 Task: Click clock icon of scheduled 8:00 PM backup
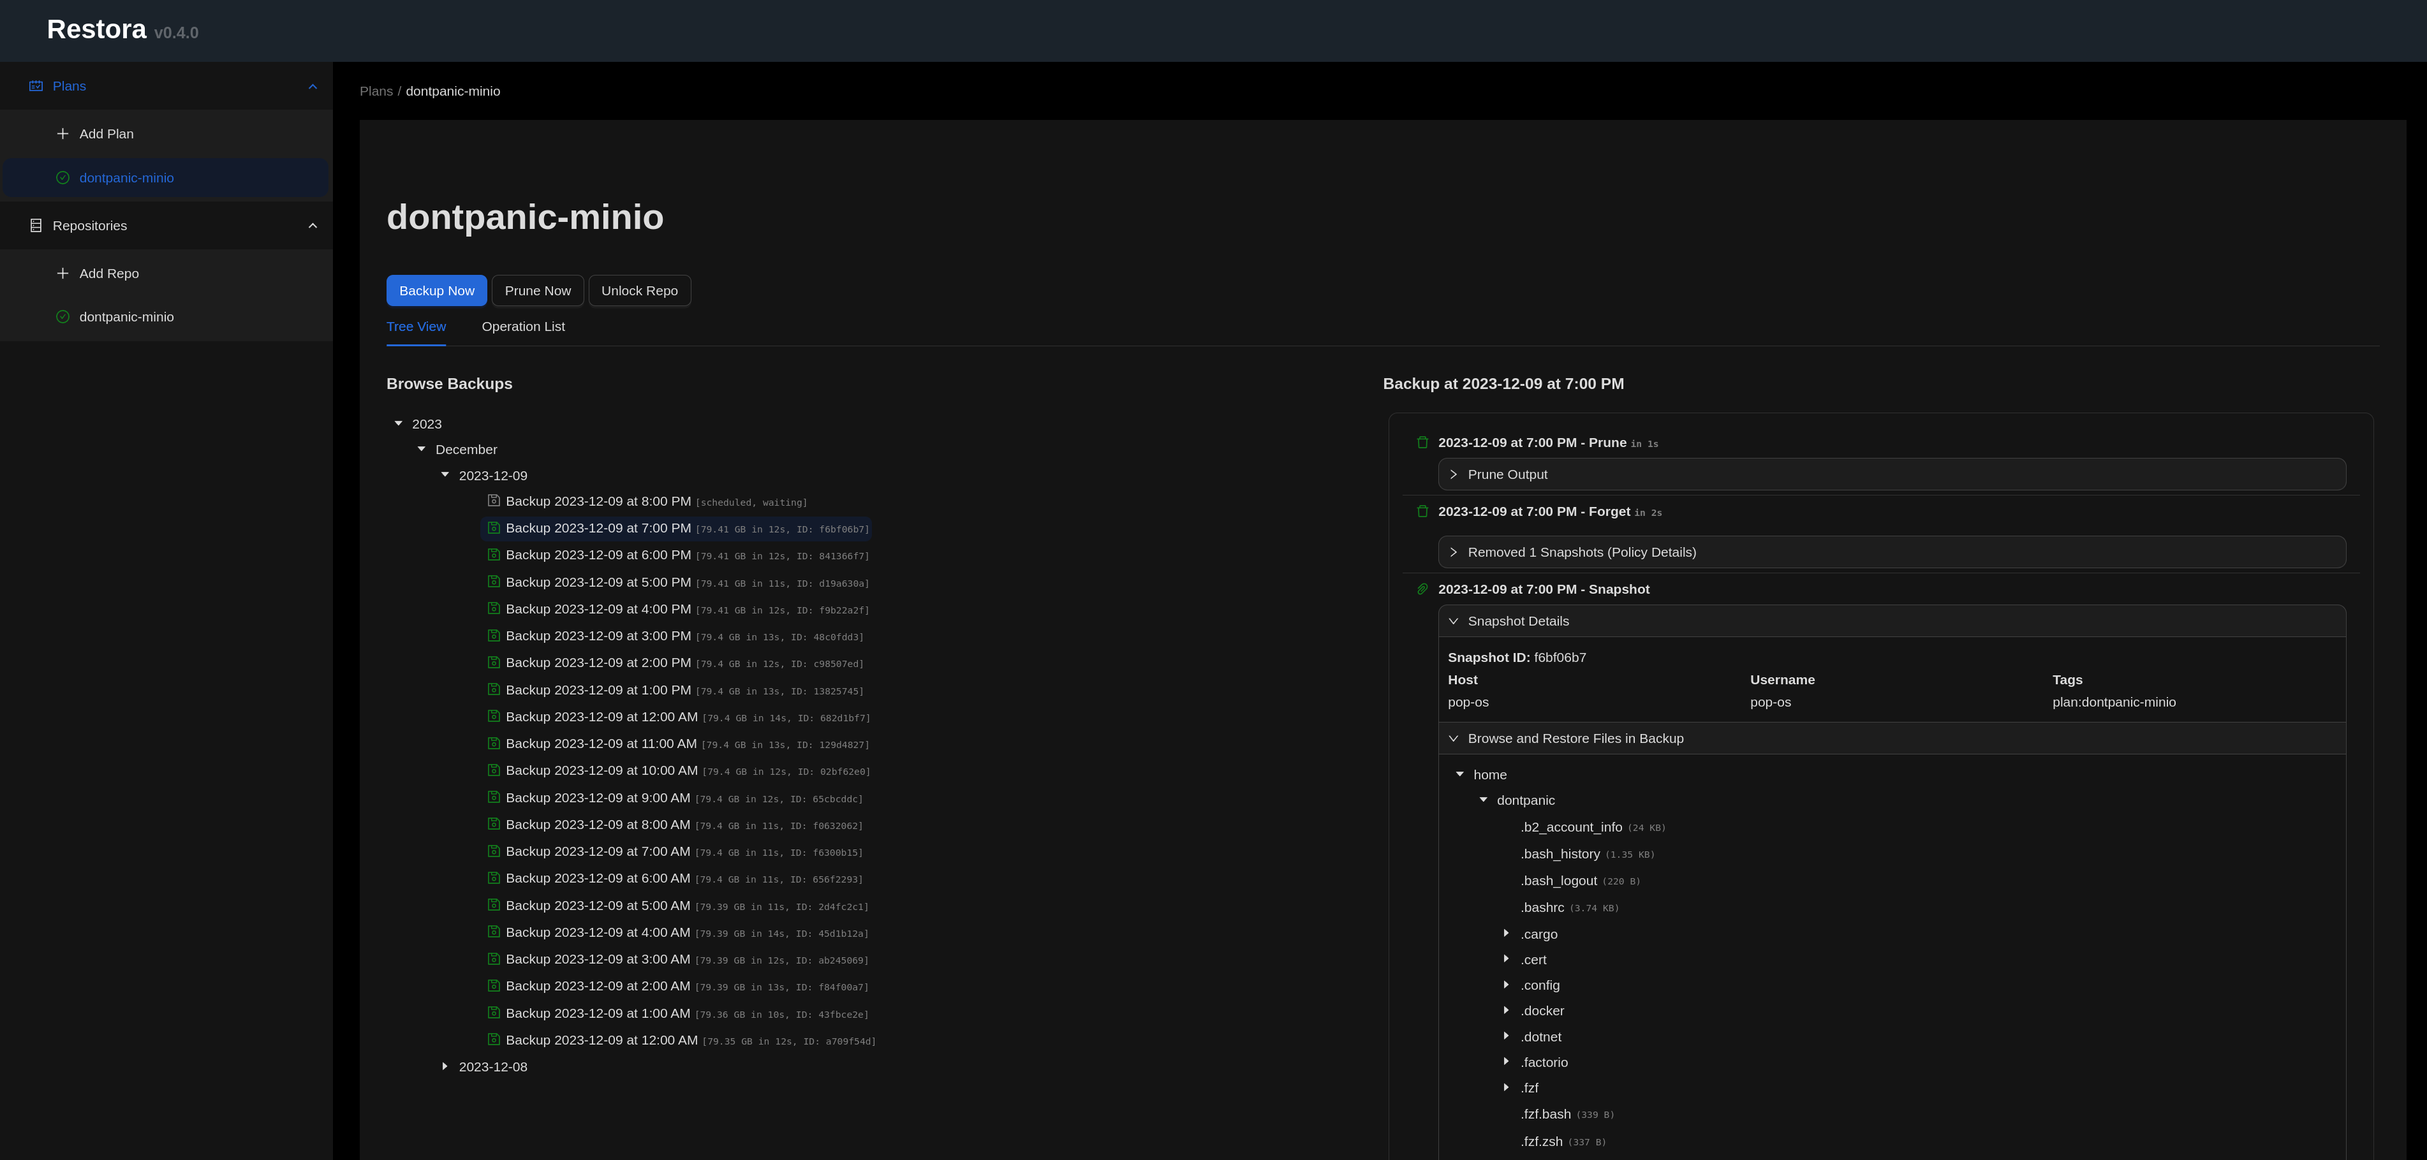(x=493, y=501)
